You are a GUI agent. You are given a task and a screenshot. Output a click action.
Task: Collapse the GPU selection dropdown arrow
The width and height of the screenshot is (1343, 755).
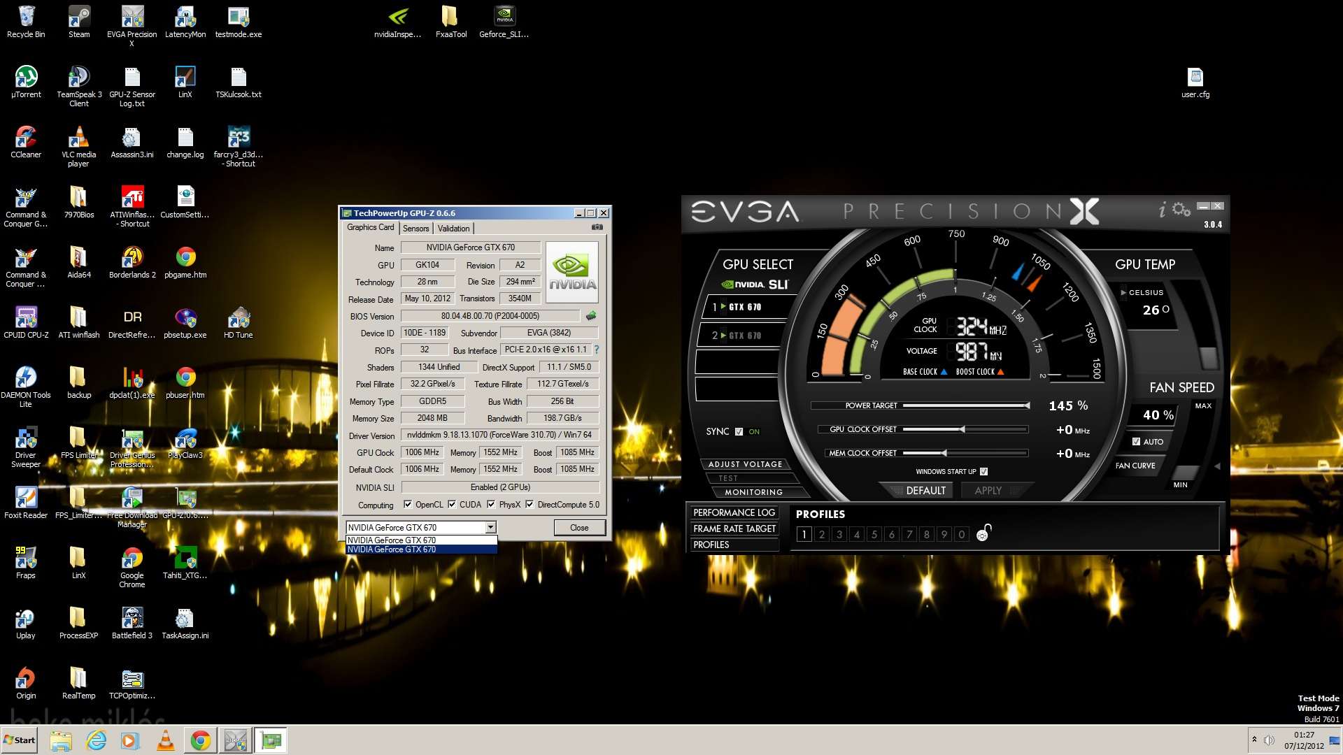[x=490, y=528]
